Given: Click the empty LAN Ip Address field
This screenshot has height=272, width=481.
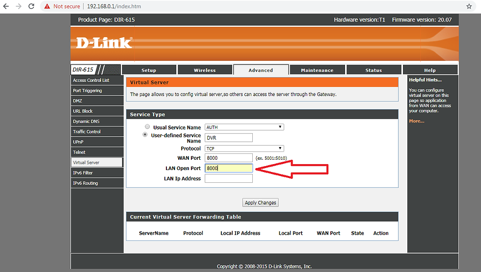Looking at the screenshot, I should (x=229, y=178).
